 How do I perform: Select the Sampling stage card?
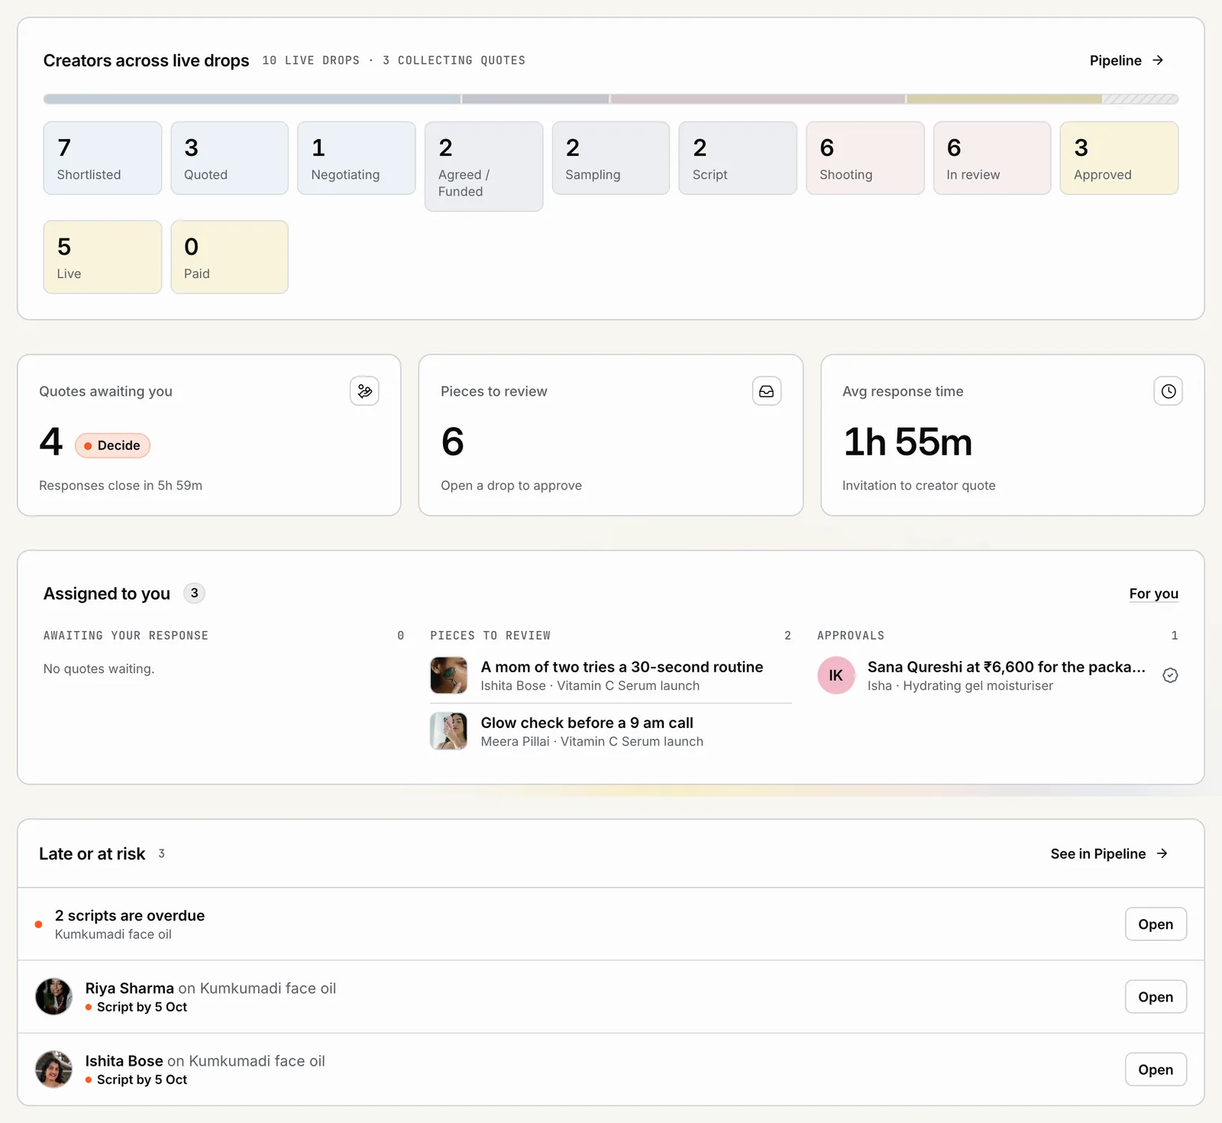coord(611,158)
